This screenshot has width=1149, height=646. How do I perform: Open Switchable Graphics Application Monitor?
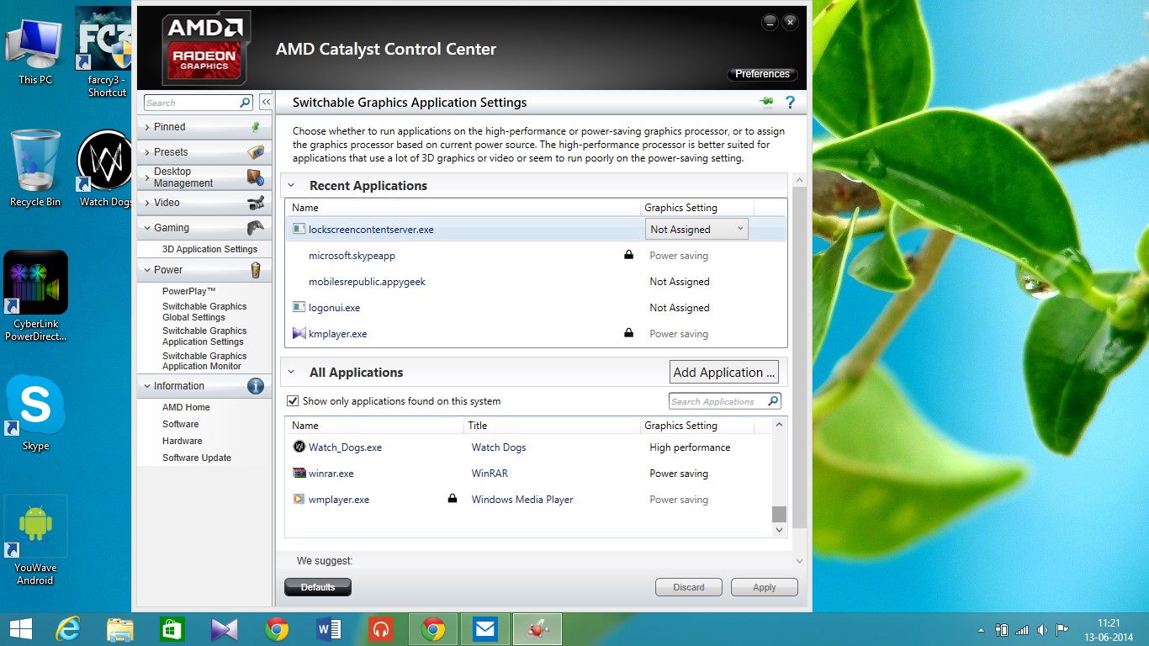204,361
